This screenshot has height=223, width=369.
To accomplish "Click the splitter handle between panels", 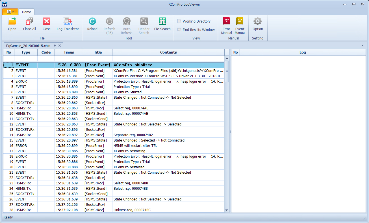I will tap(230, 131).
